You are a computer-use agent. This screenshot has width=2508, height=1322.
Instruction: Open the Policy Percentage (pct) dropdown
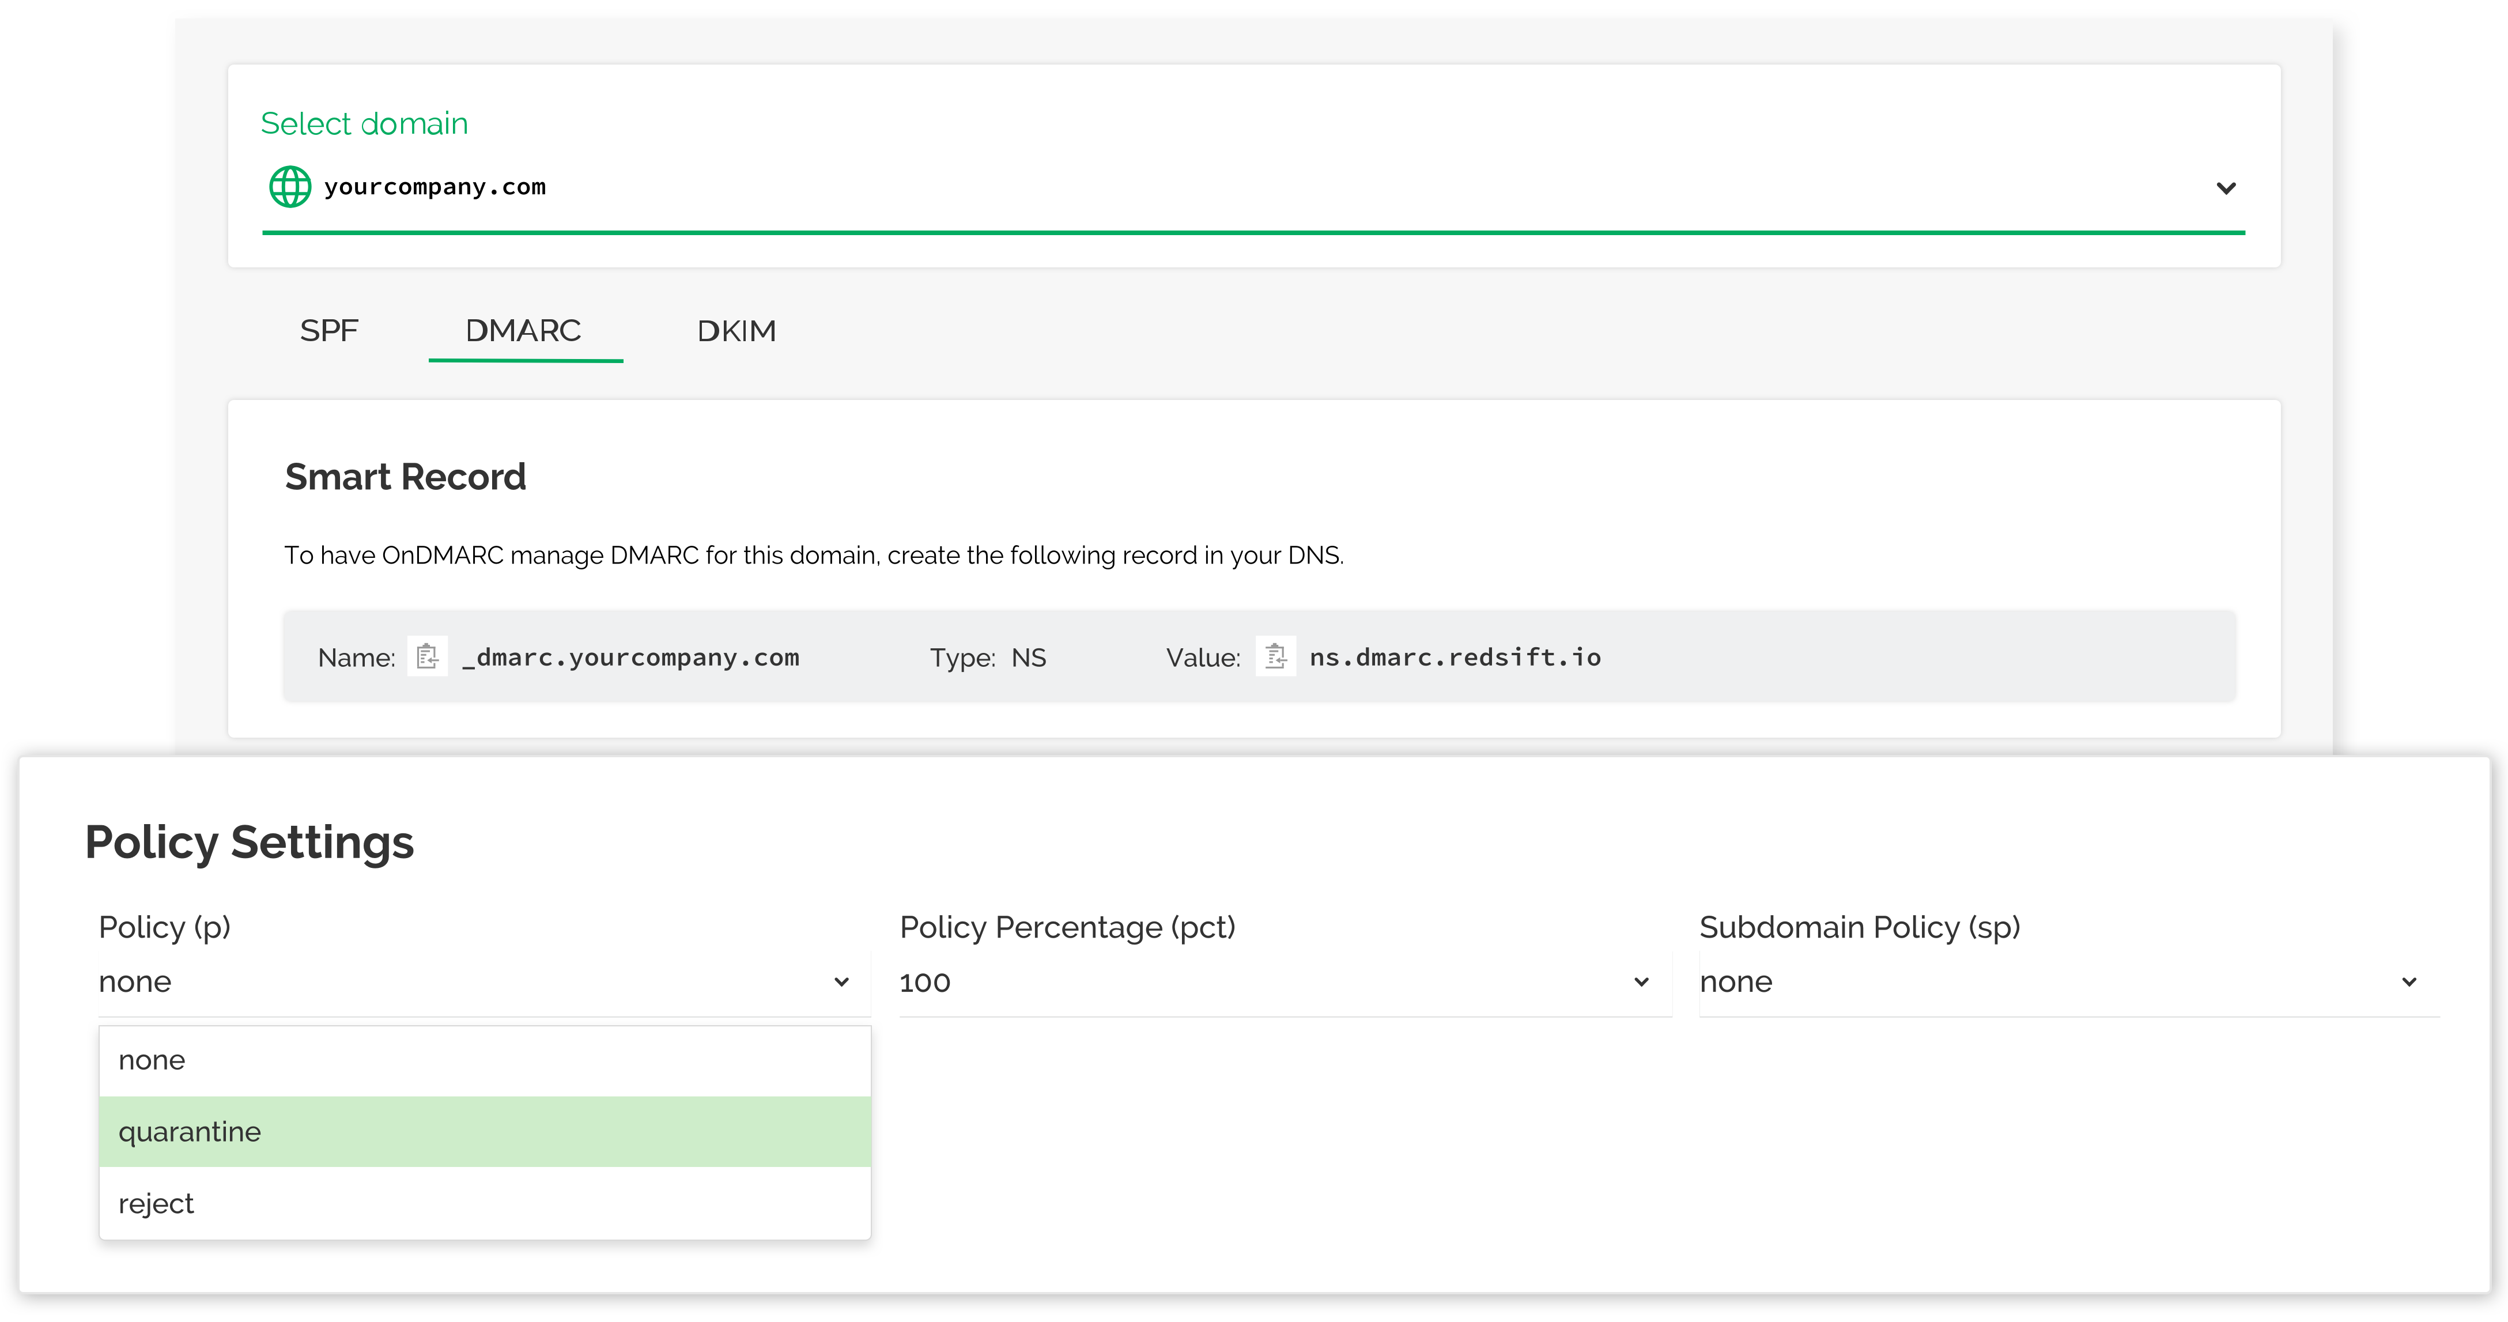(x=1641, y=982)
